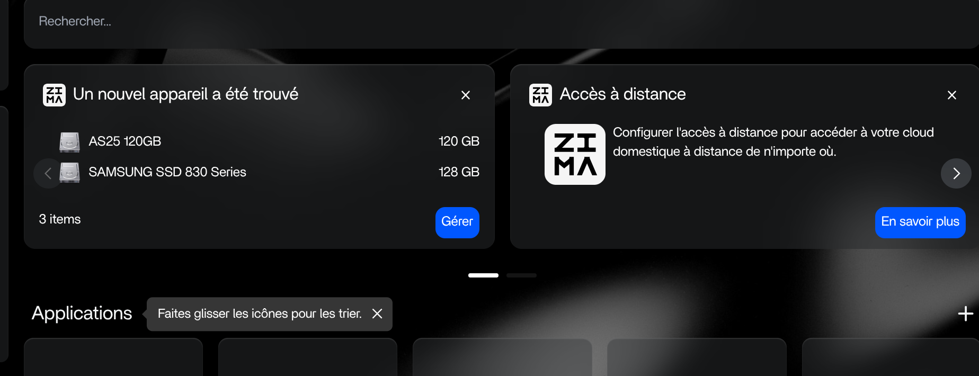Click the Rechercher search field
The image size is (979, 376).
coord(477,22)
